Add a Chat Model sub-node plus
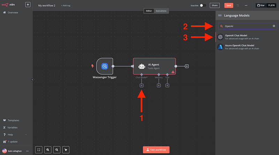The image size is (279, 155). [x=142, y=85]
